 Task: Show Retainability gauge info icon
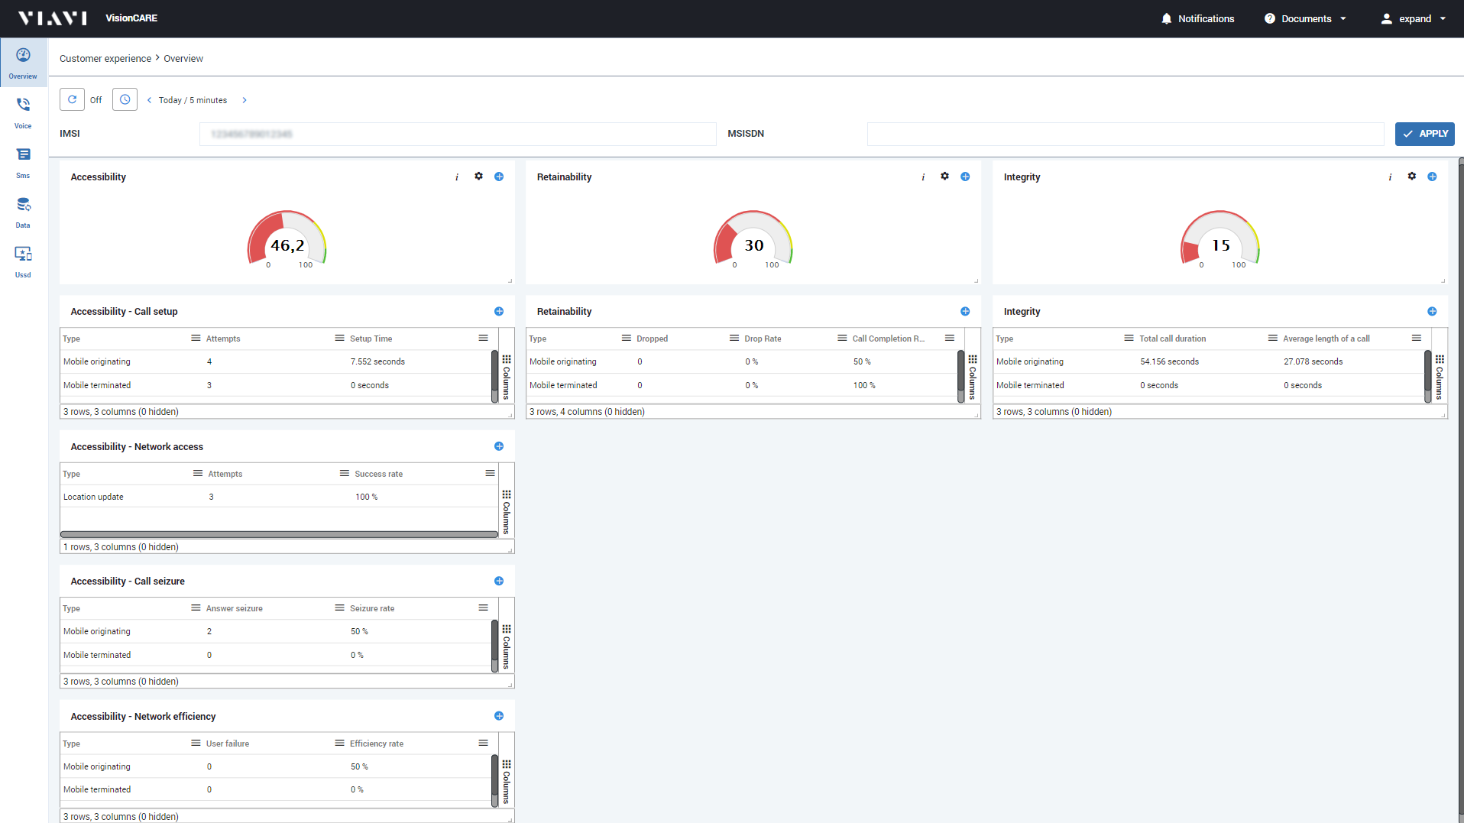(923, 177)
